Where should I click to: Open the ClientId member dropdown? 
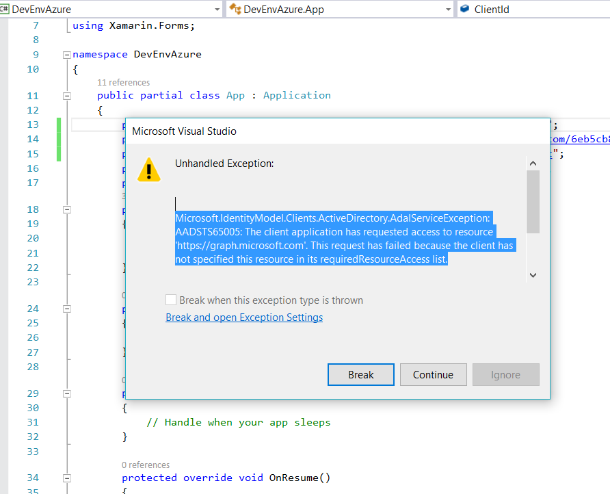[533, 10]
